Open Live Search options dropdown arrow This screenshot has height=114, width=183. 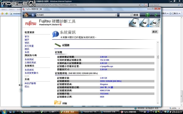click(182, 5)
